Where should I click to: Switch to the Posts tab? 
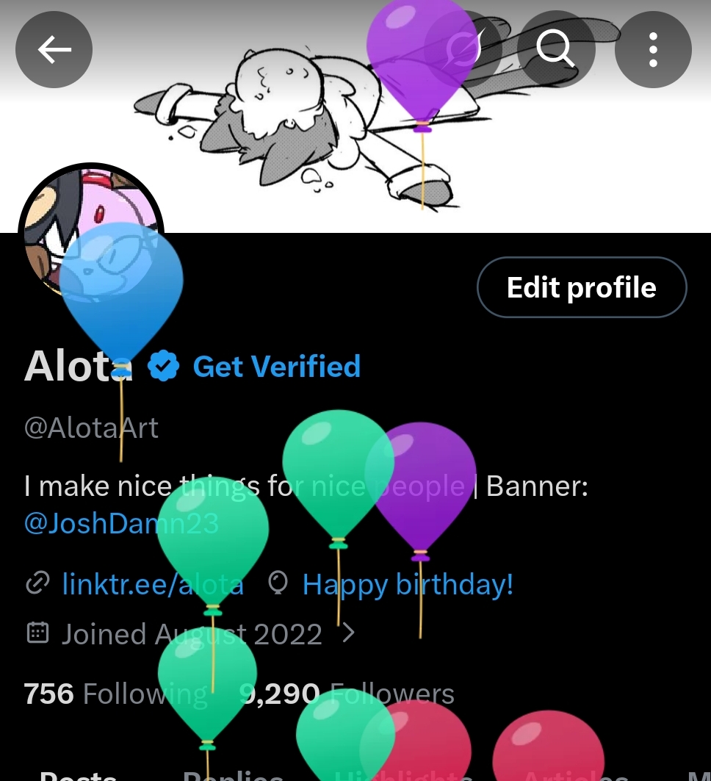(x=78, y=775)
